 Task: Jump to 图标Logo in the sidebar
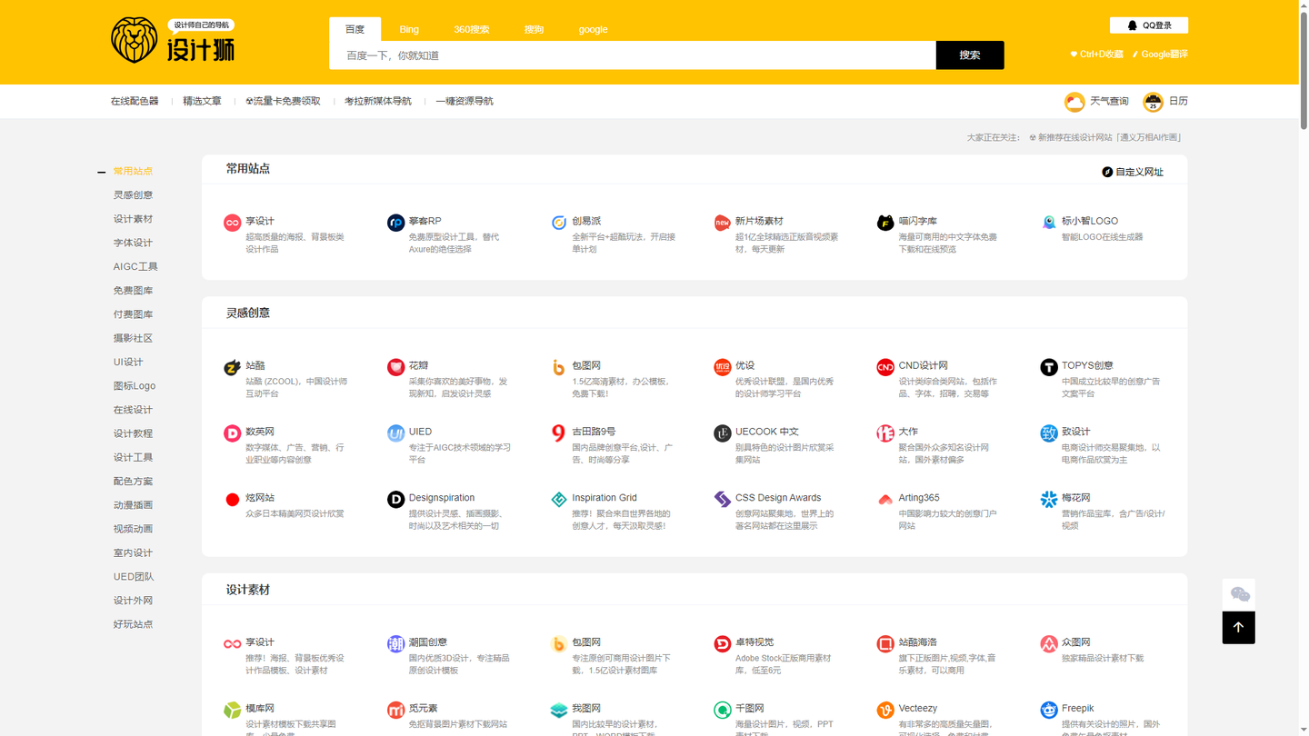point(135,385)
